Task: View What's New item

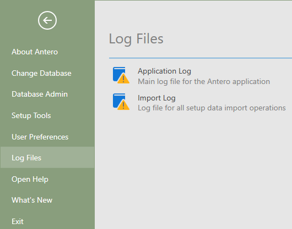Action: pyautogui.click(x=32, y=200)
